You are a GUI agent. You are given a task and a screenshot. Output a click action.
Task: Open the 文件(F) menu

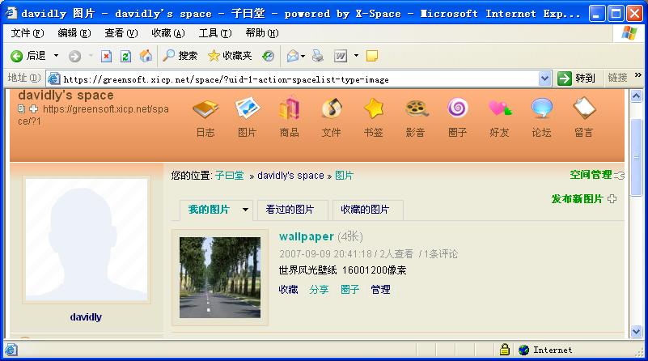(28, 33)
